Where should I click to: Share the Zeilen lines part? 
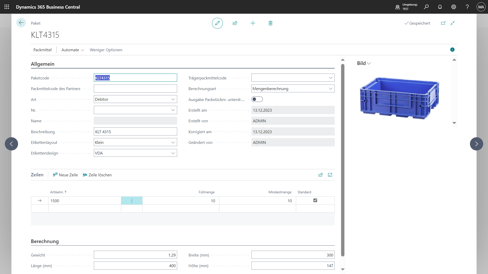(321, 175)
